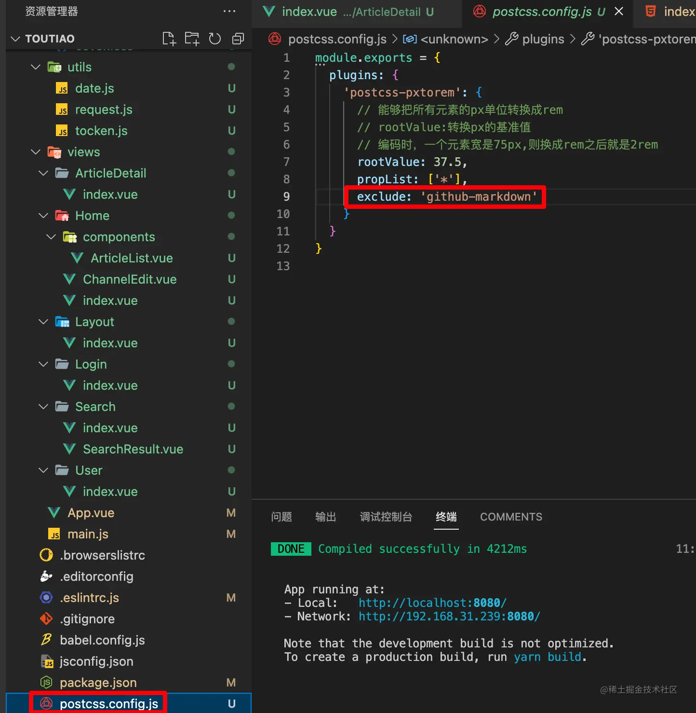Select the terminal (终端) panel tab
The height and width of the screenshot is (713, 696).
coord(446,517)
